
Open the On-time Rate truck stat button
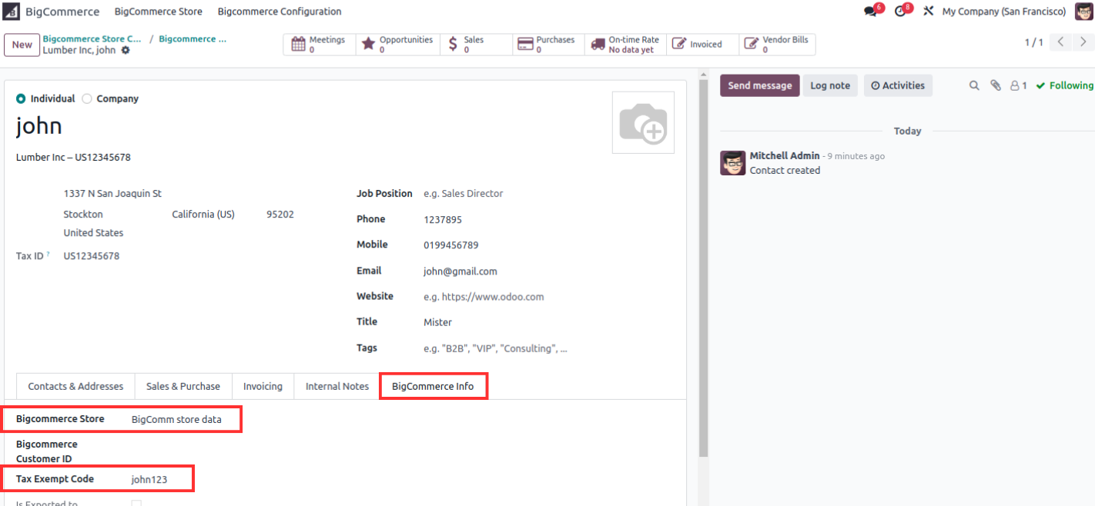(625, 45)
